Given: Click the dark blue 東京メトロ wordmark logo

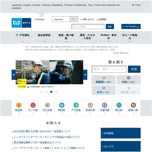Looking at the screenshot, I should click(26, 23).
